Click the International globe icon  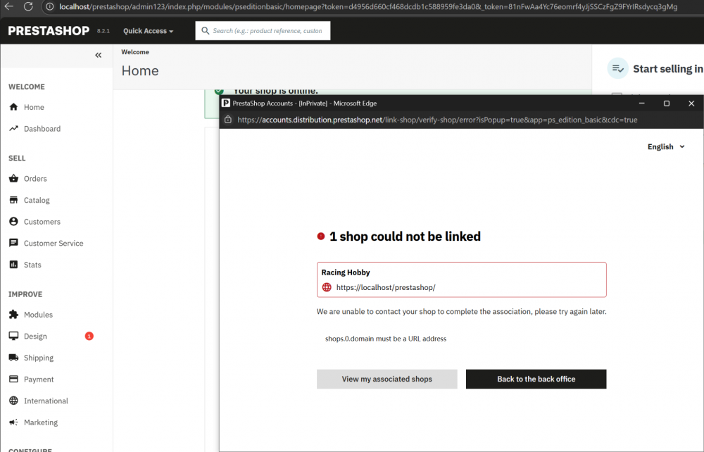click(x=13, y=401)
